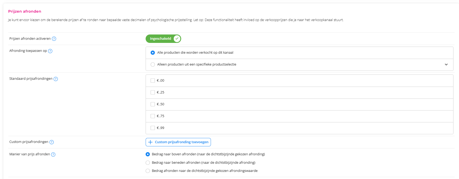This screenshot has width=459, height=179.
Task: Choose Bedrag naar beneden afronden option
Action: [x=148, y=163]
